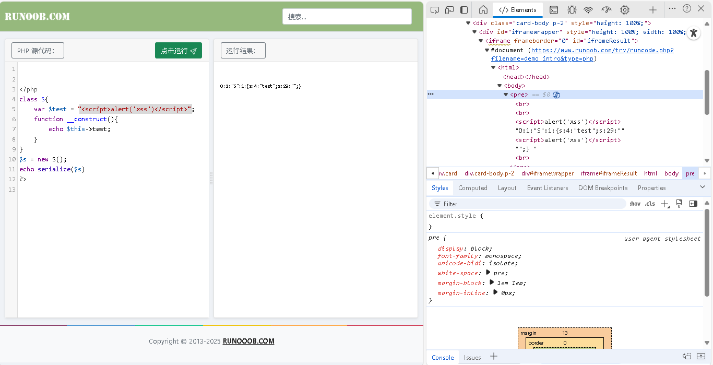Toggle computed styles sidebar icon

693,204
